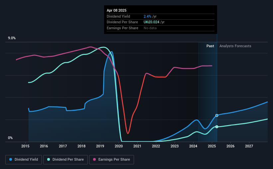Click the Dividend Per Share row label in the tooltip
This screenshot has width=273, height=169.
122,22
